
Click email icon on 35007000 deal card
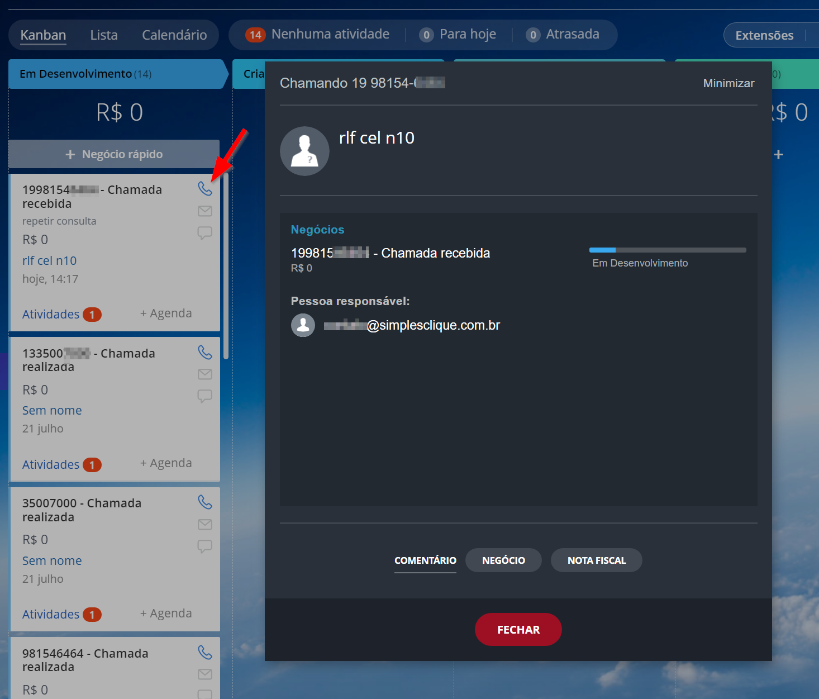coord(205,525)
